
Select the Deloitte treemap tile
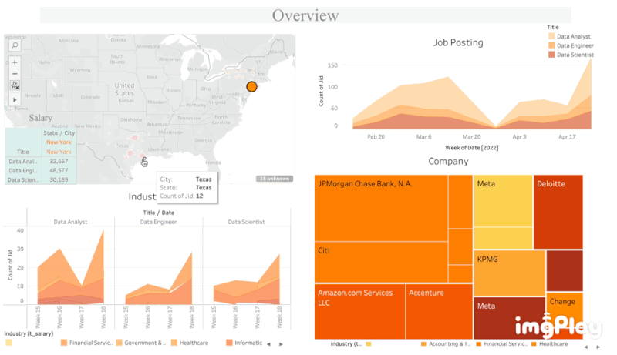click(558, 212)
